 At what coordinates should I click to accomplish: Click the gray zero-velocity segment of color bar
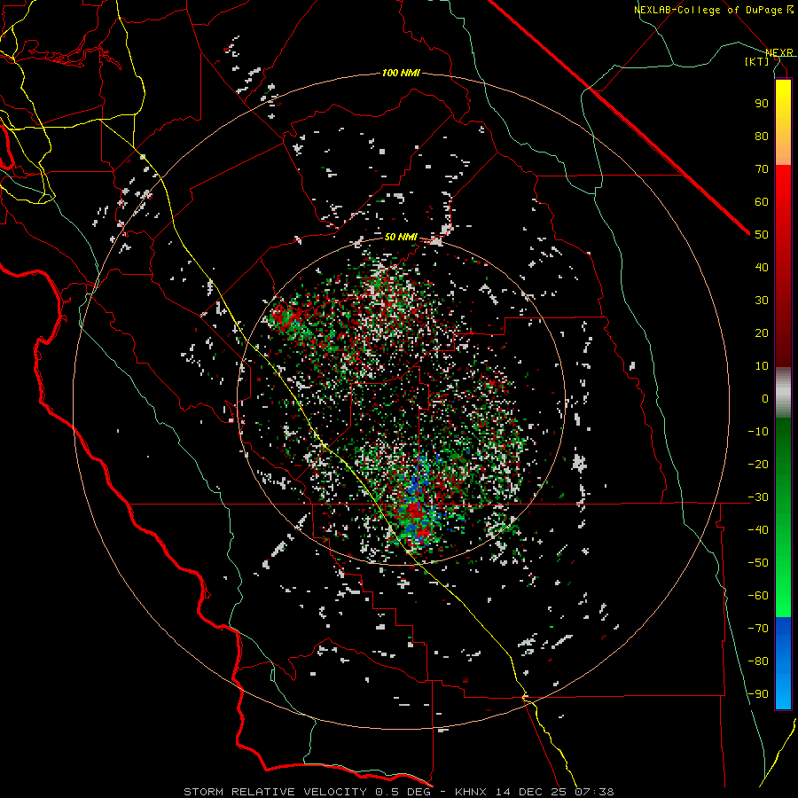pyautogui.click(x=783, y=392)
